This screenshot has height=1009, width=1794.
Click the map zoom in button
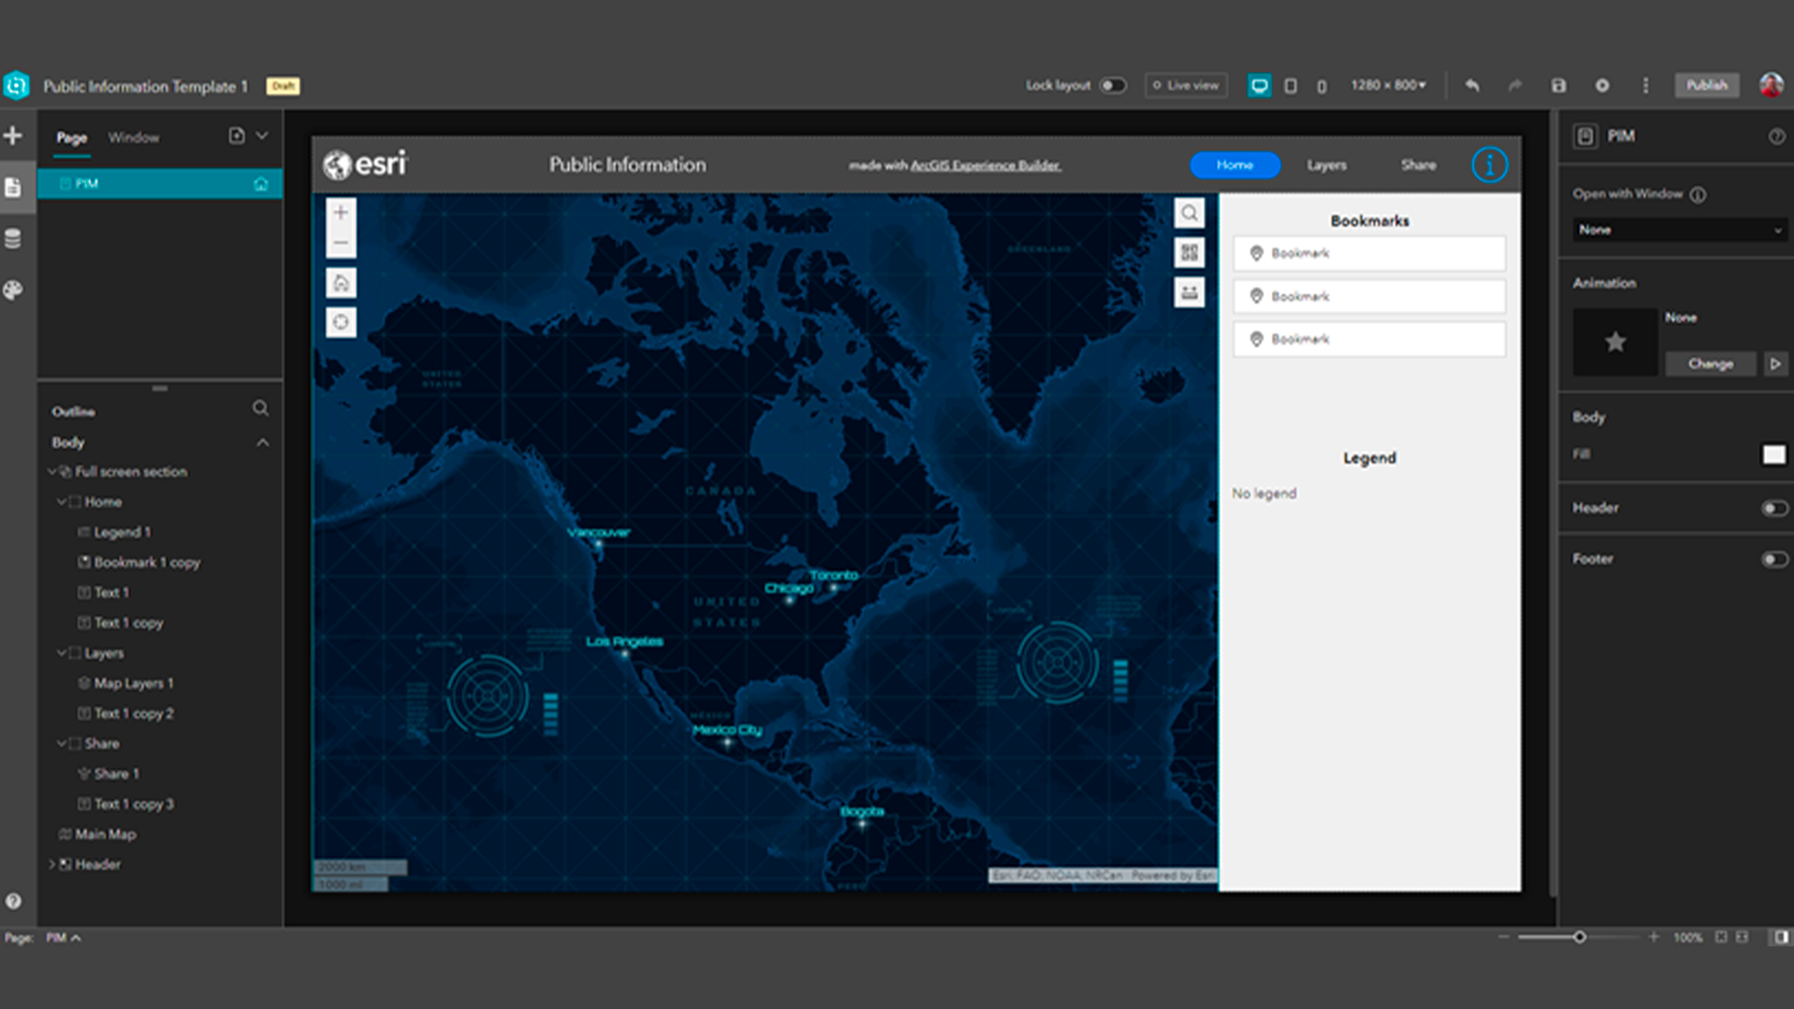pyautogui.click(x=341, y=213)
